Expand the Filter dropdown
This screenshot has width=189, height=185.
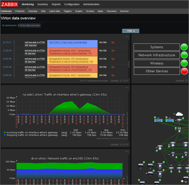pyautogui.click(x=131, y=31)
